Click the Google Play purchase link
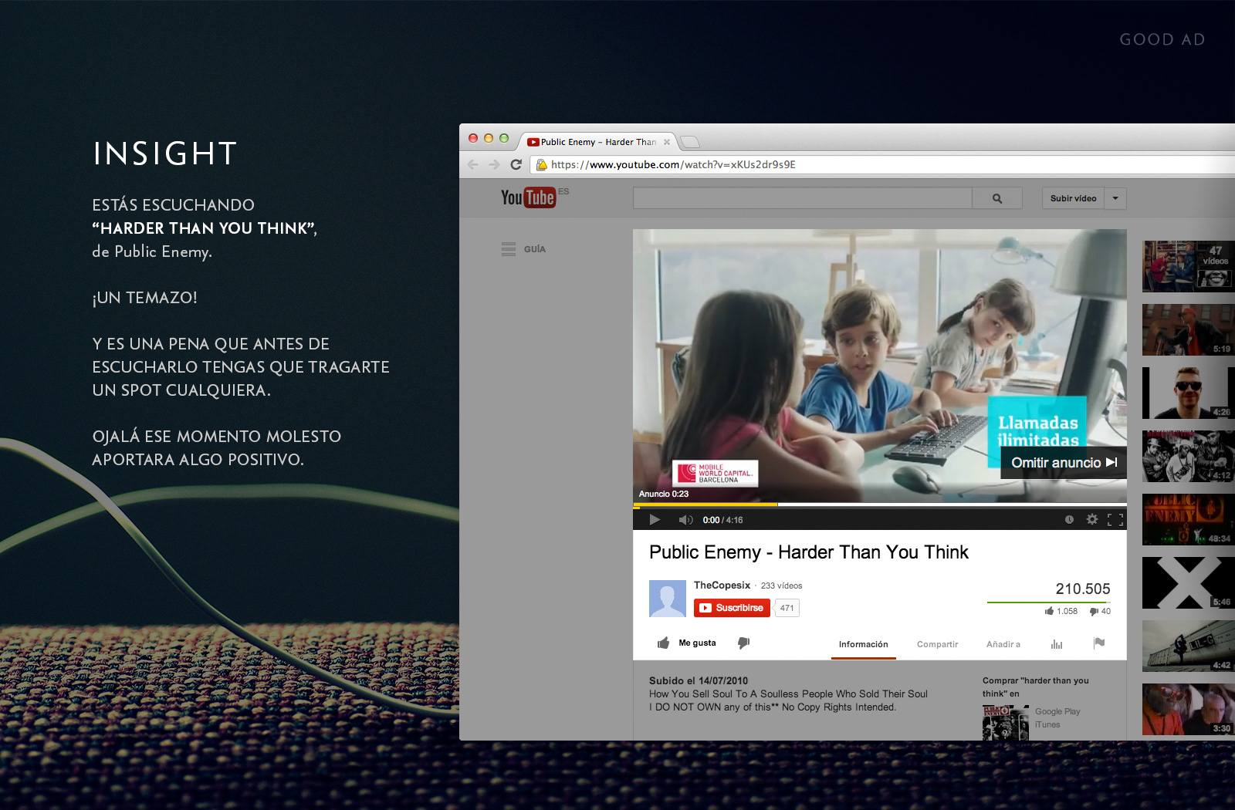Image resolution: width=1235 pixels, height=810 pixels. pyautogui.click(x=1057, y=711)
